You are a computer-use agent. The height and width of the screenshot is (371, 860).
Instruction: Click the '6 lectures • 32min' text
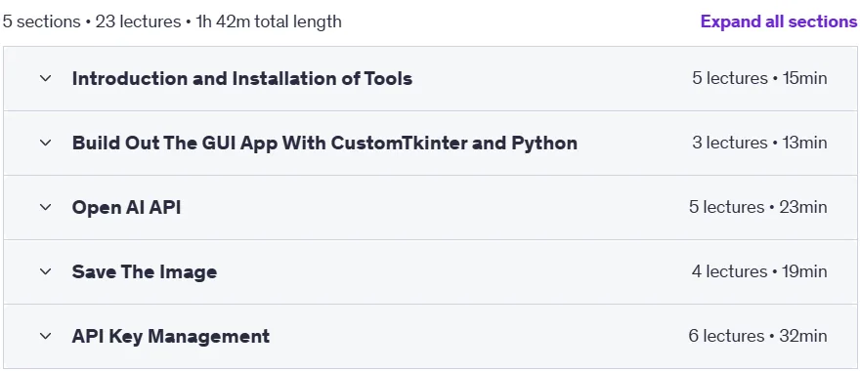757,336
